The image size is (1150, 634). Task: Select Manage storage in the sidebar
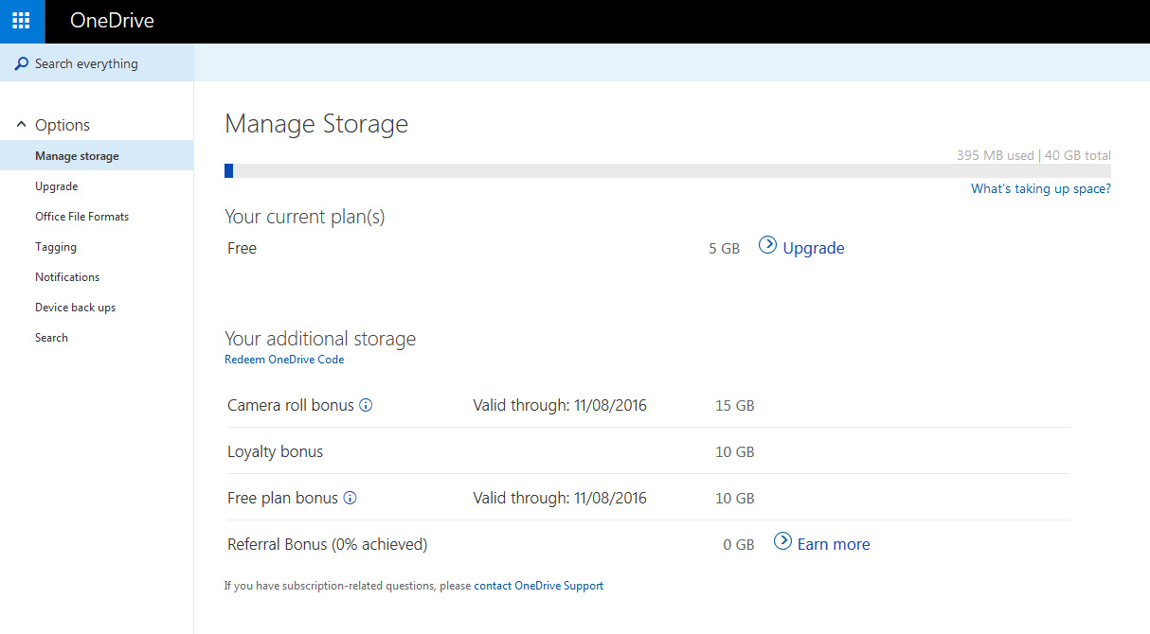(97, 156)
